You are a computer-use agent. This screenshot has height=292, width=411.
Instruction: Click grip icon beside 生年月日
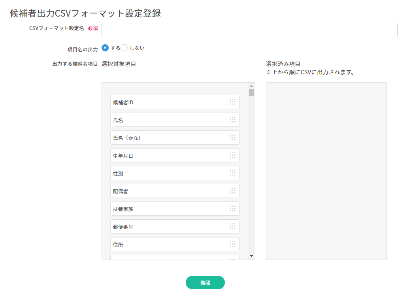pos(233,155)
